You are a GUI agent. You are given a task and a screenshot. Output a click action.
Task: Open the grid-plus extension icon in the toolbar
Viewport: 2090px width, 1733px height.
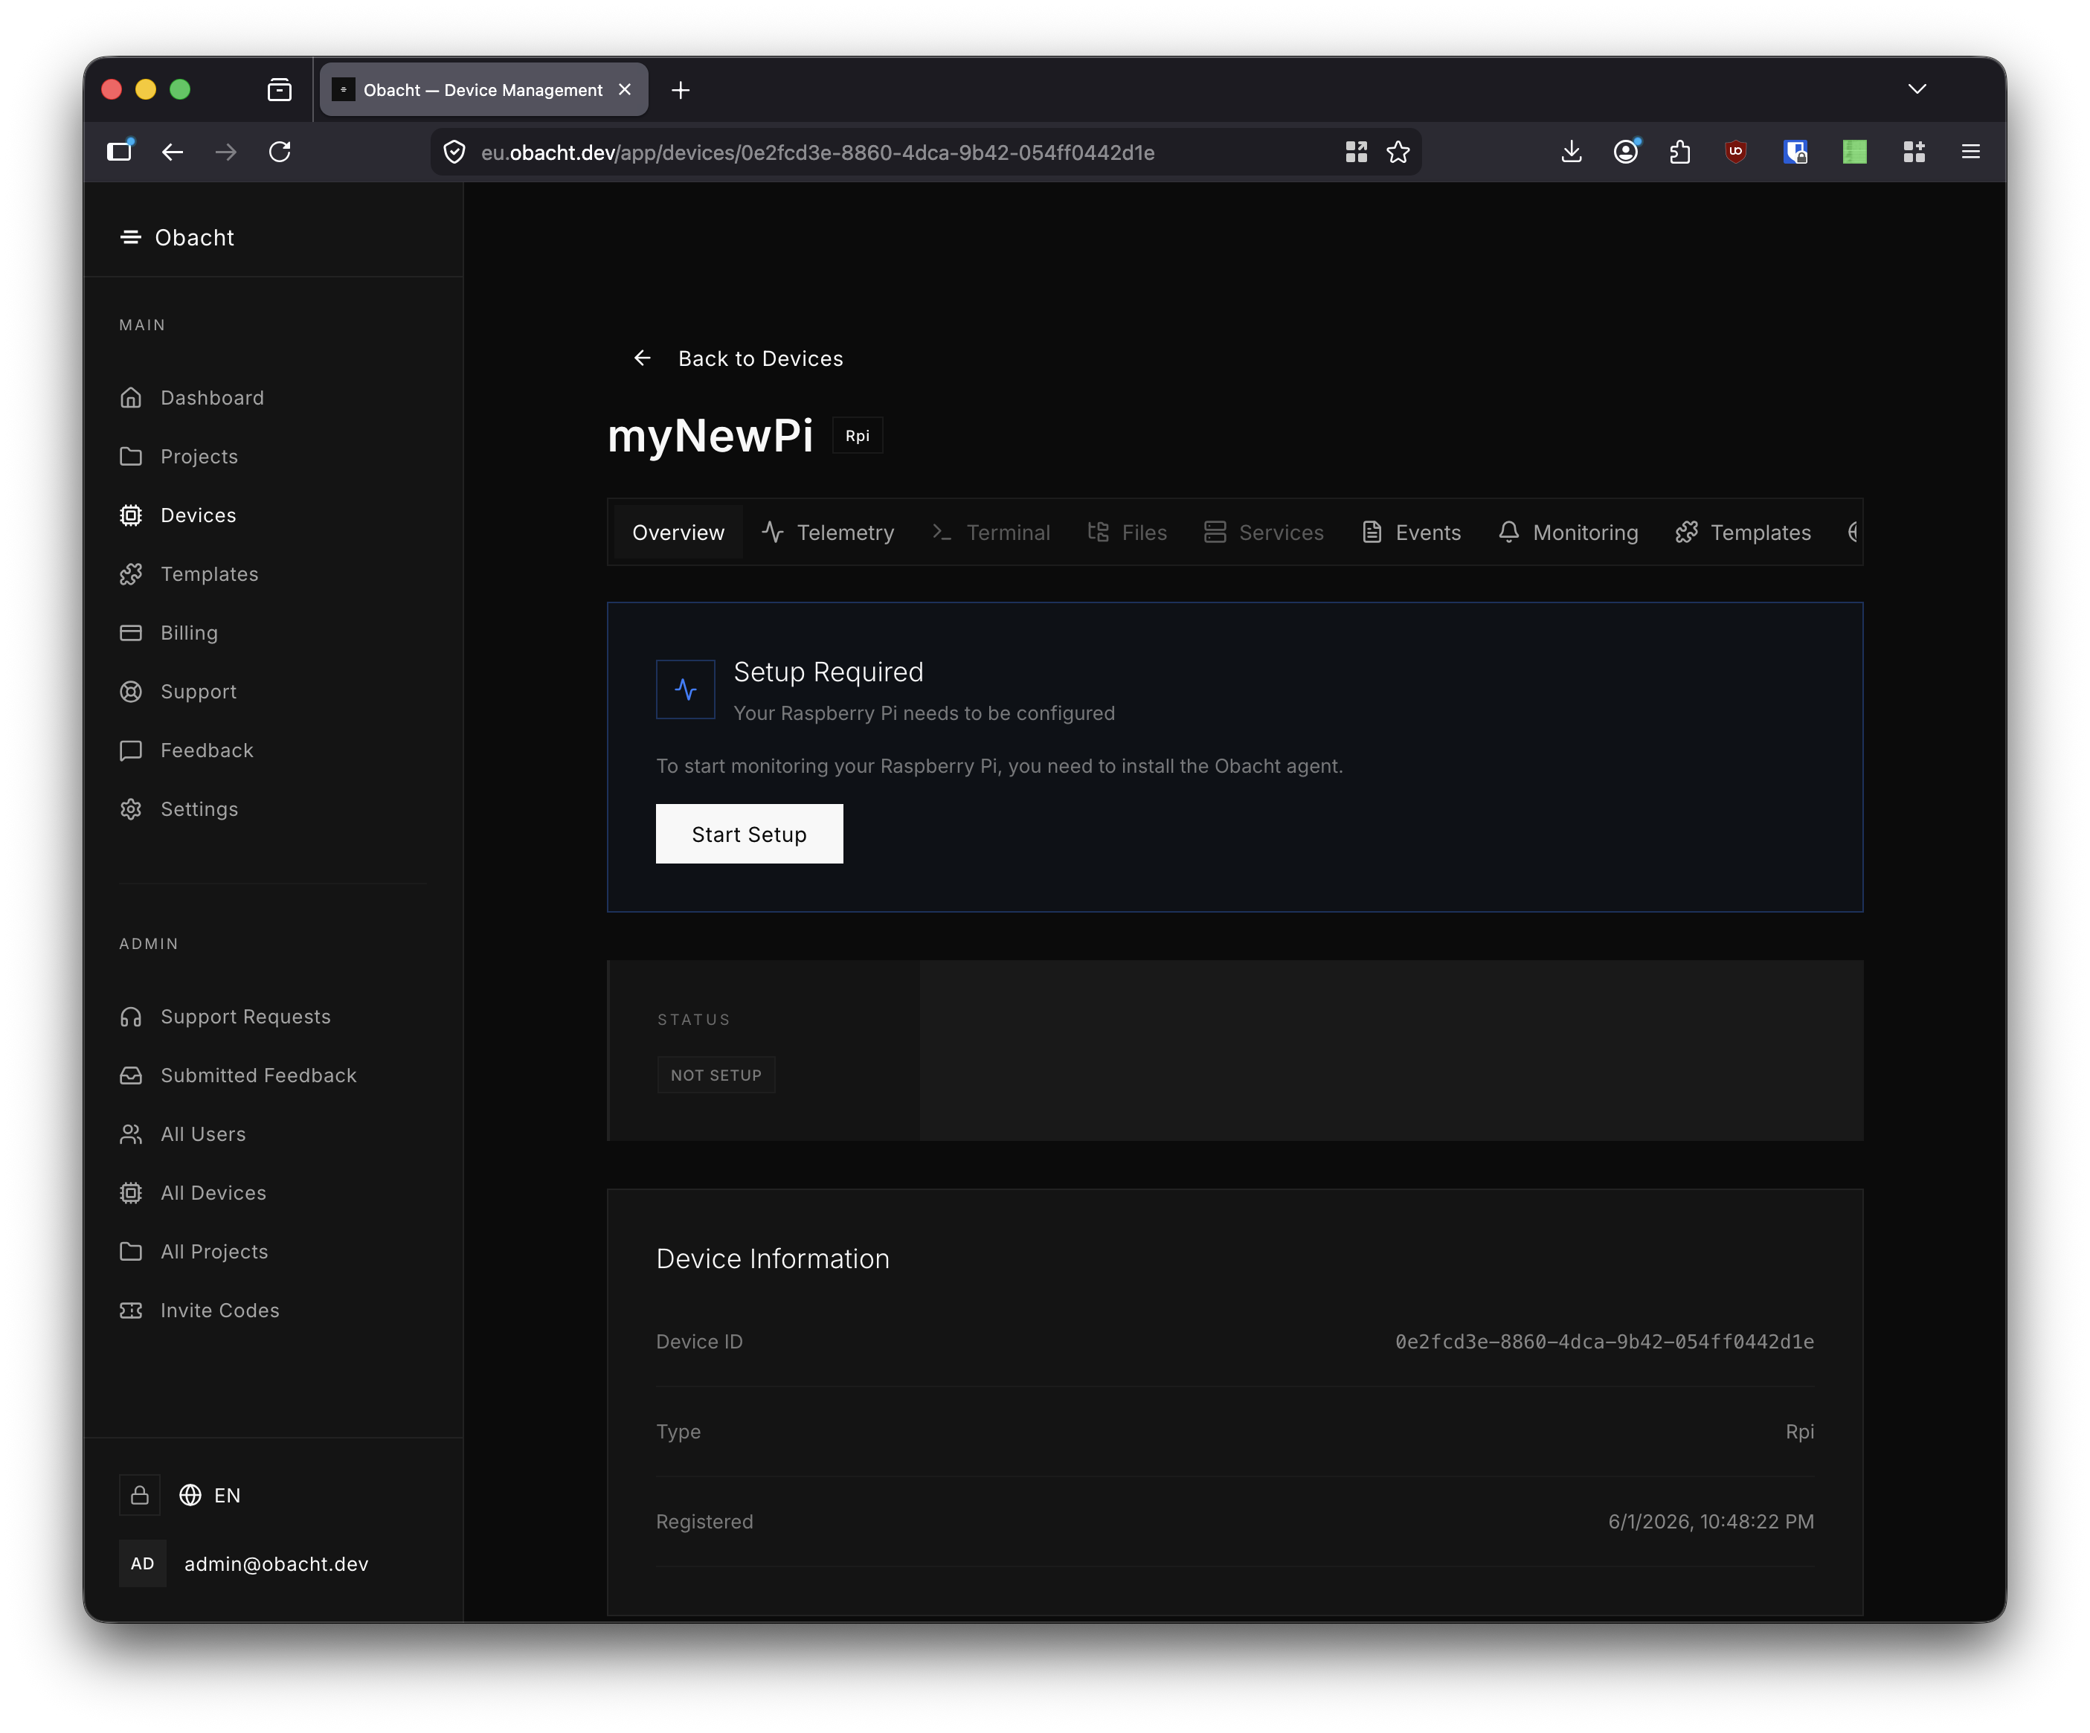pos(1914,151)
